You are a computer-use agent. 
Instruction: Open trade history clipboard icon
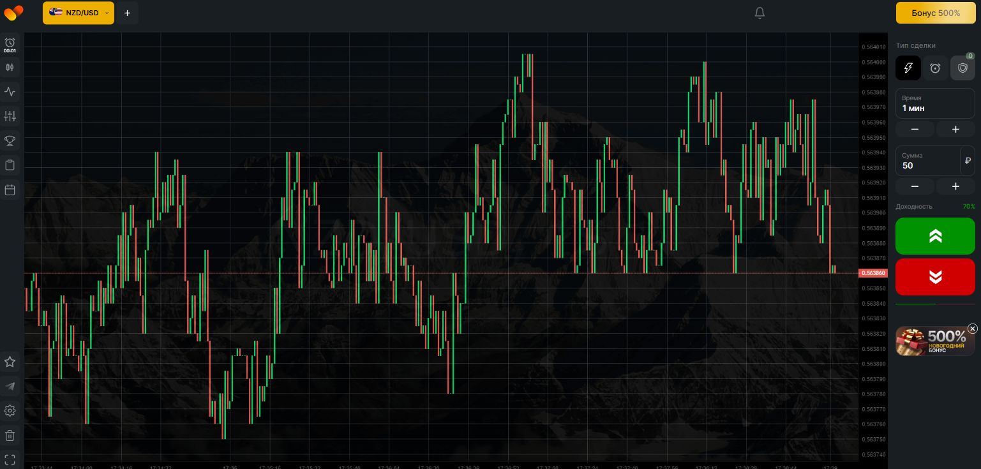click(10, 165)
